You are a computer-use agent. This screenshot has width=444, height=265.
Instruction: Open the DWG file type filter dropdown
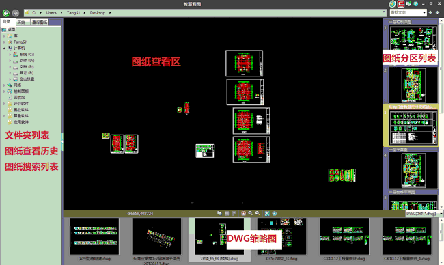coord(441,214)
